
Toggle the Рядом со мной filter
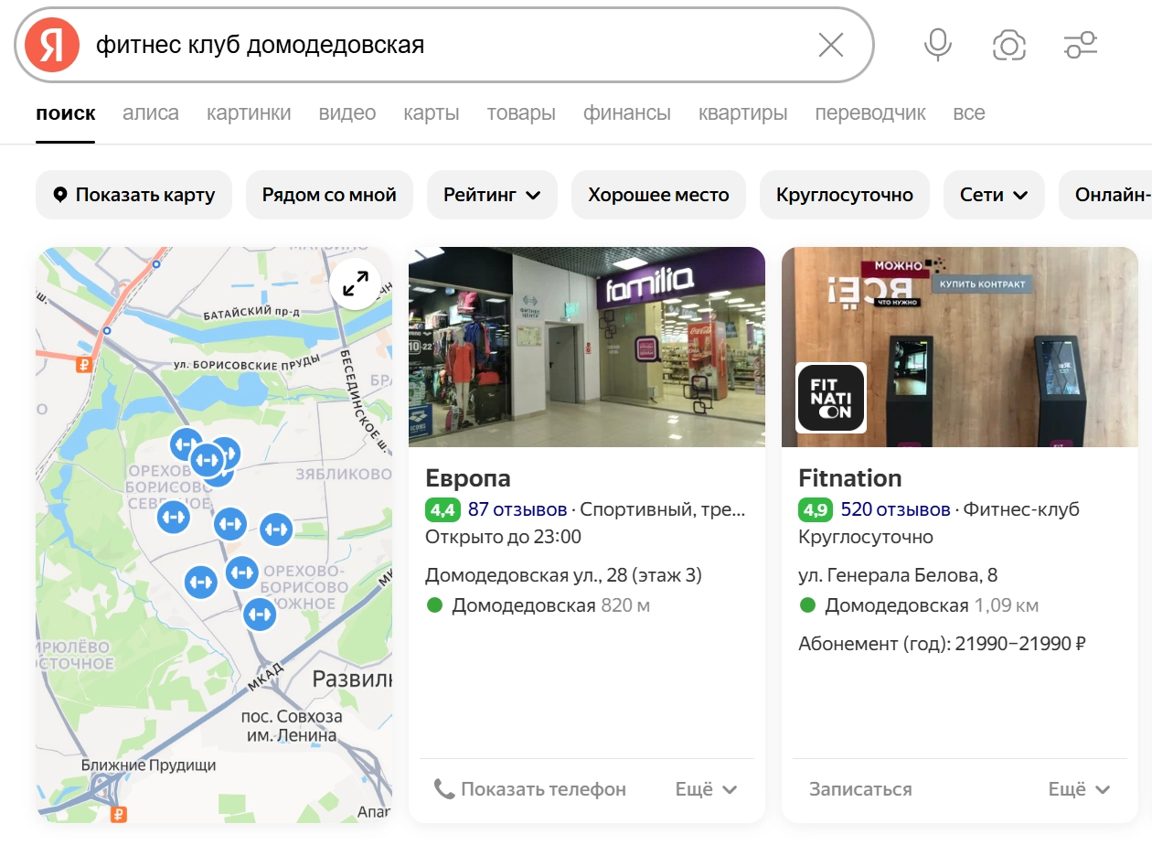(329, 195)
